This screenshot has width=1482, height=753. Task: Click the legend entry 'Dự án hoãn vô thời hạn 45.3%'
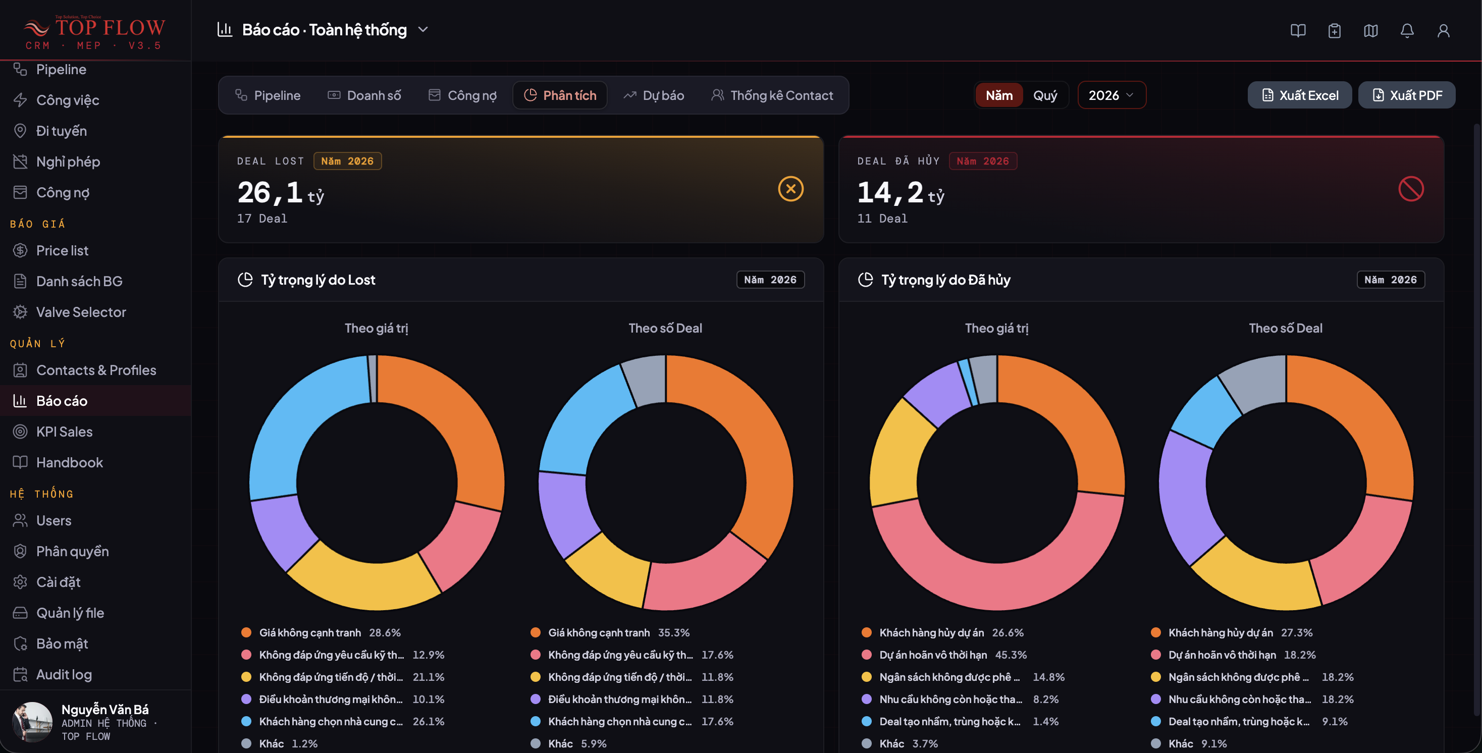pos(943,655)
